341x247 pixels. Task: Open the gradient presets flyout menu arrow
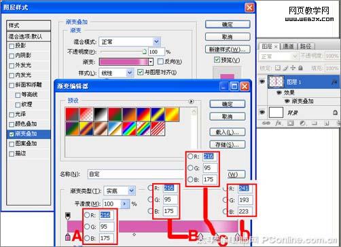192,101
